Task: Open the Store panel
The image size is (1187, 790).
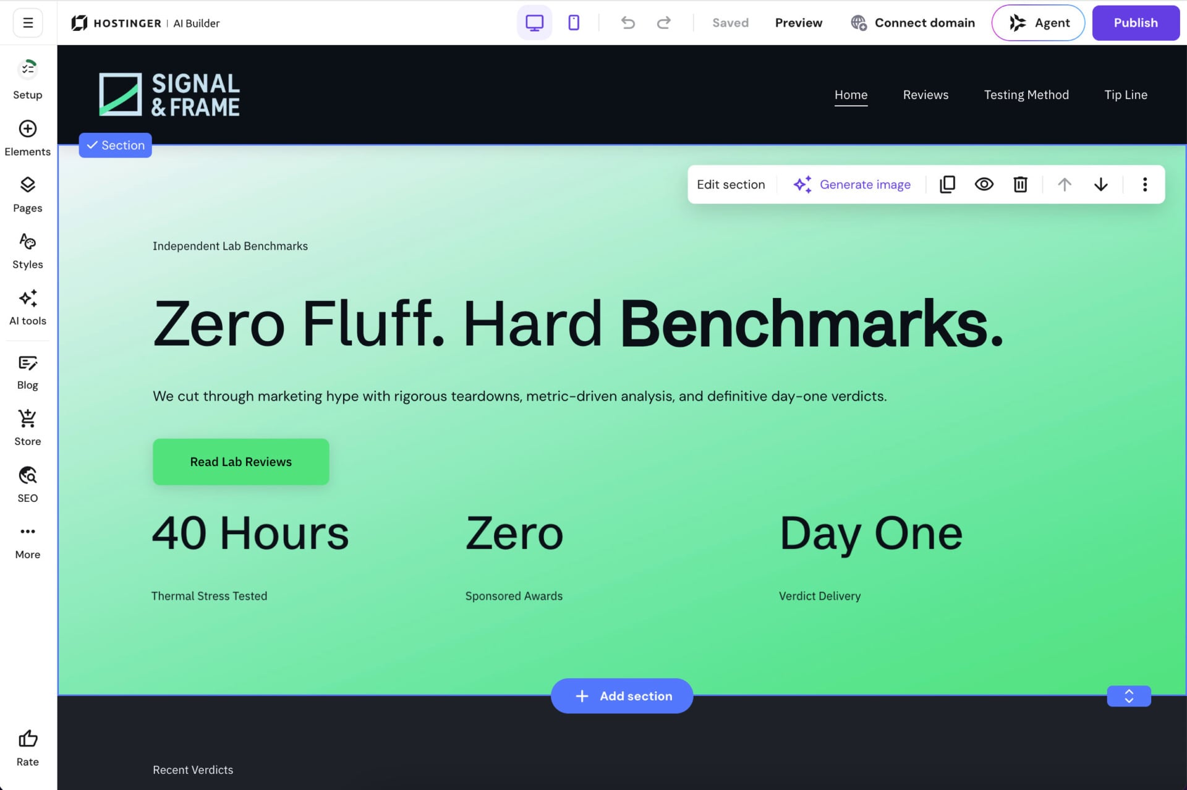Action: 28,428
